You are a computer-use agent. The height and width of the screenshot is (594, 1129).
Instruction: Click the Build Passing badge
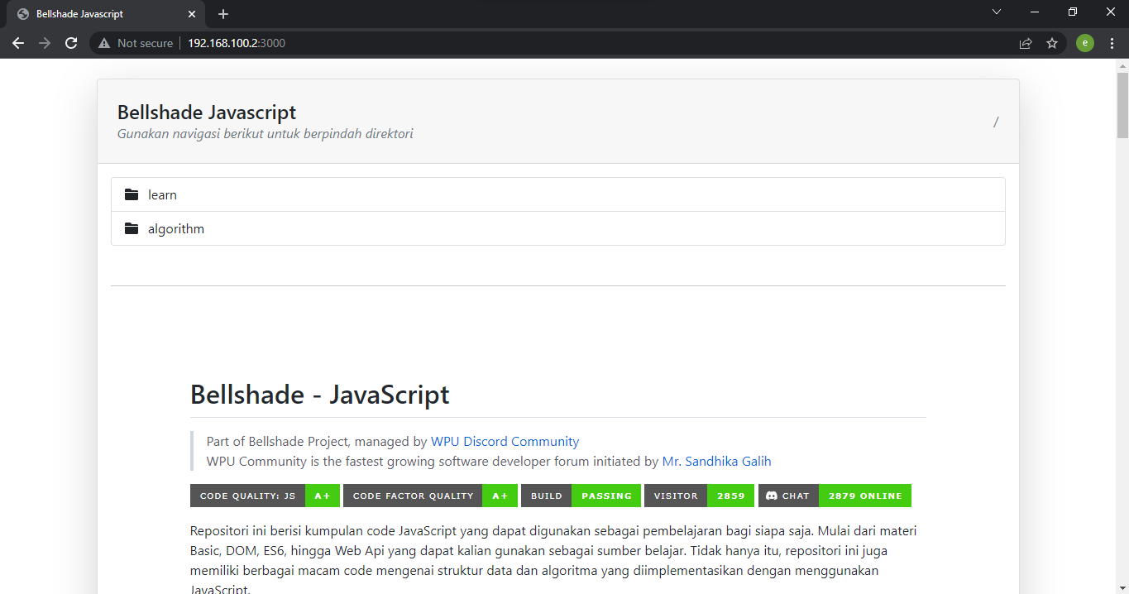click(581, 496)
